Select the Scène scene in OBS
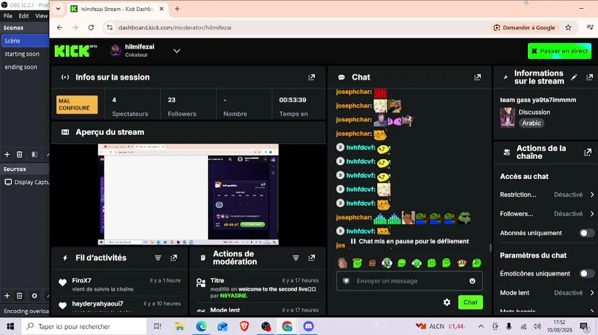The image size is (598, 335). point(25,41)
